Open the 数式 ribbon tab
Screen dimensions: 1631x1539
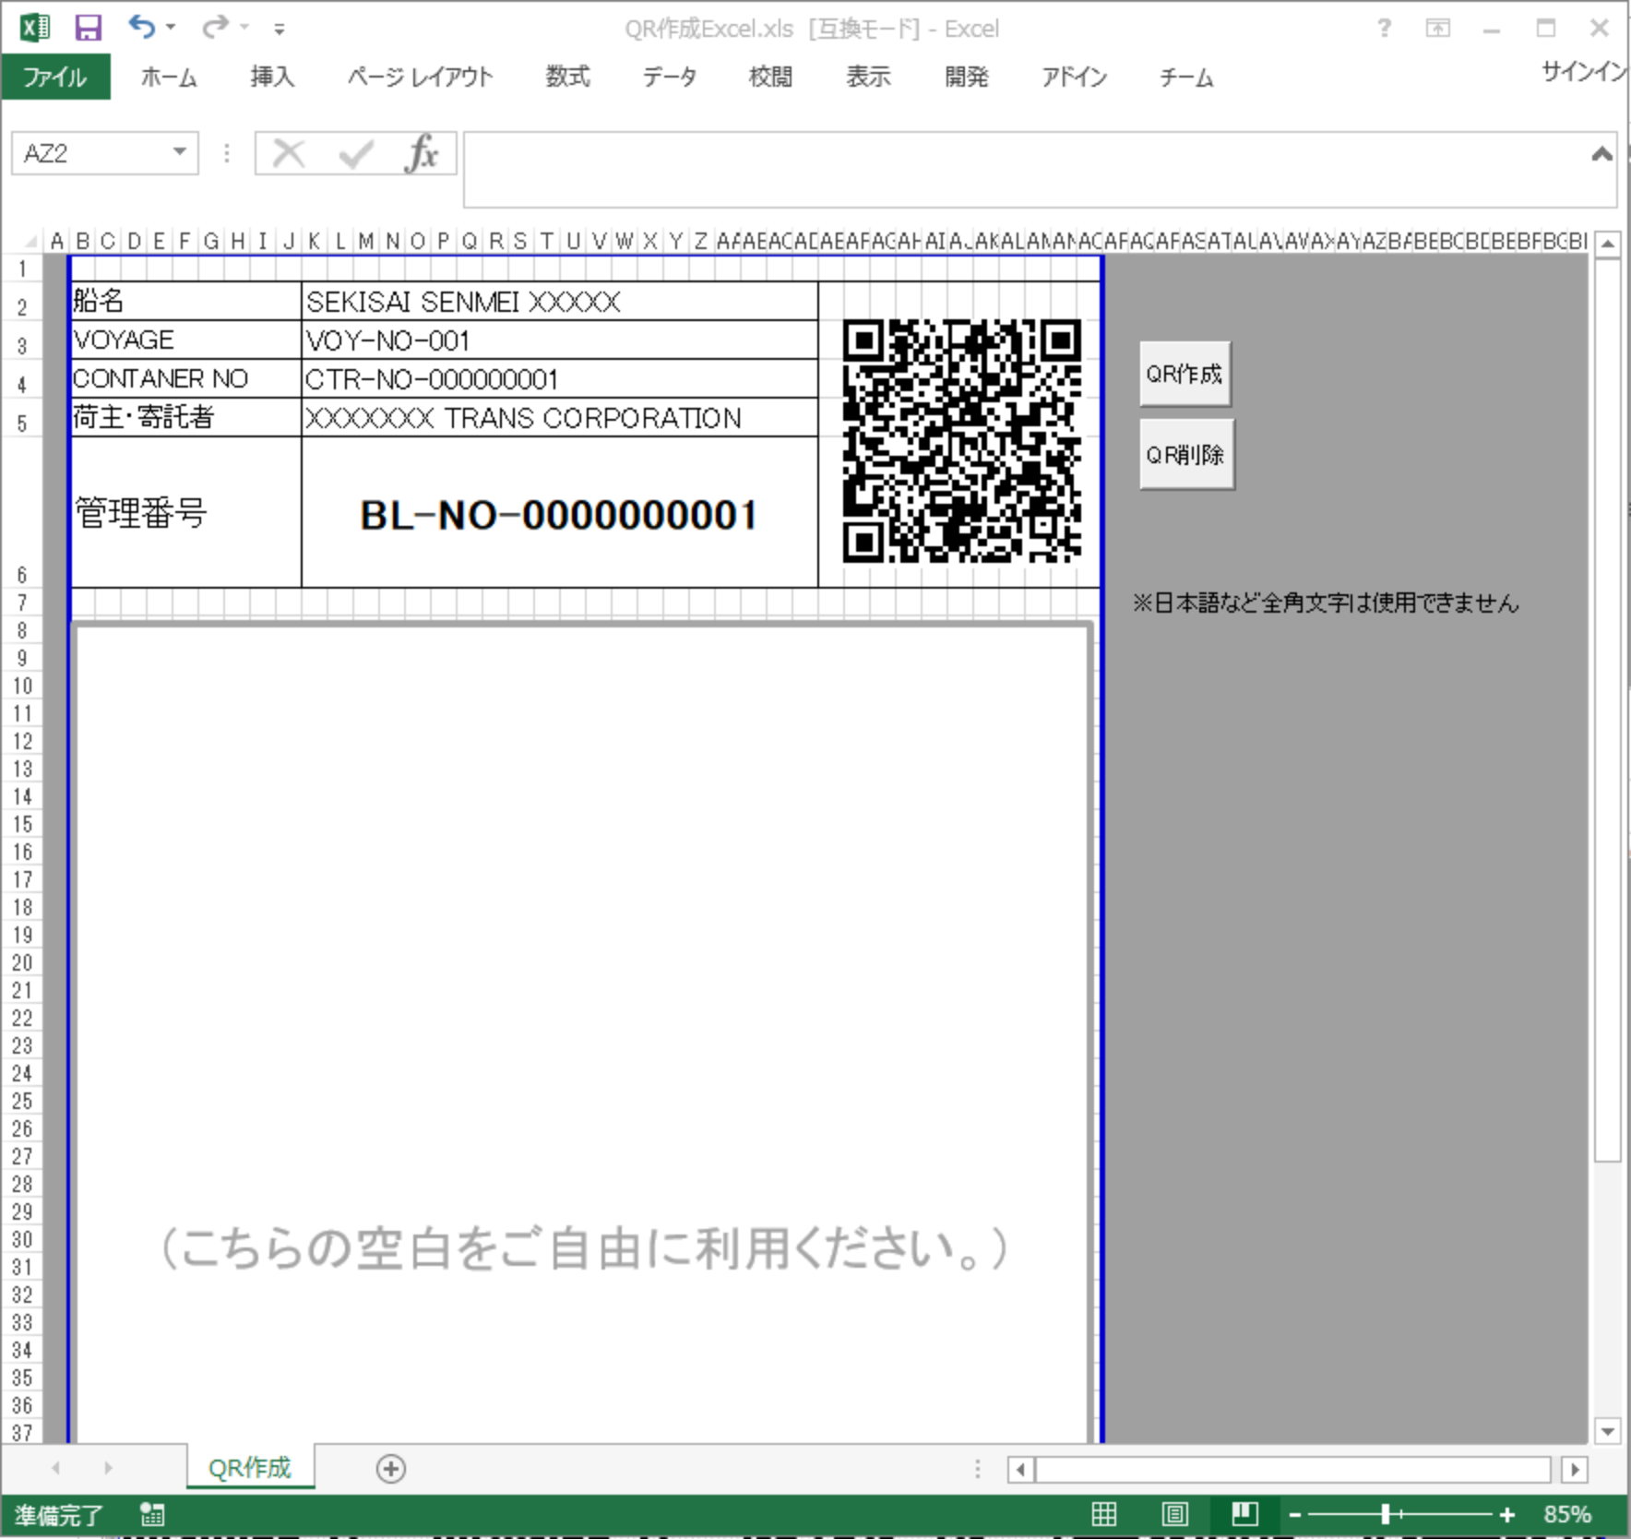pos(567,77)
